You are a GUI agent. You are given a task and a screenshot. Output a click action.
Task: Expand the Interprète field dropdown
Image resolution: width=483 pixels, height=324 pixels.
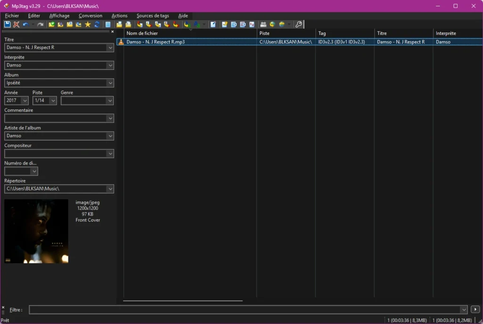tap(110, 65)
